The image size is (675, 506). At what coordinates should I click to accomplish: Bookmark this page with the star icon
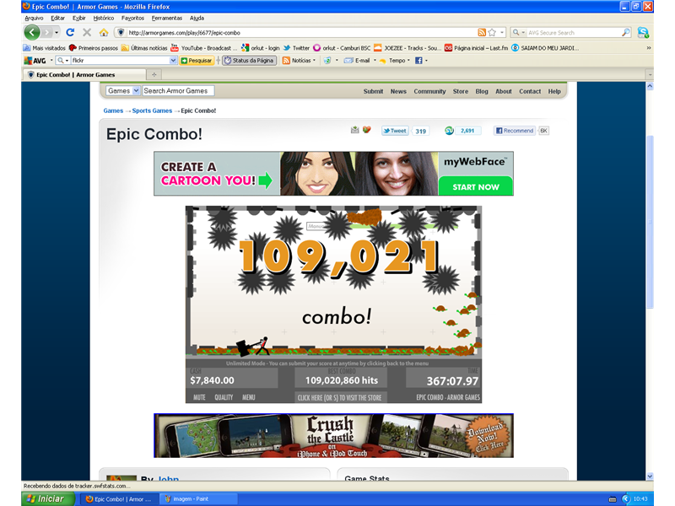(x=492, y=32)
